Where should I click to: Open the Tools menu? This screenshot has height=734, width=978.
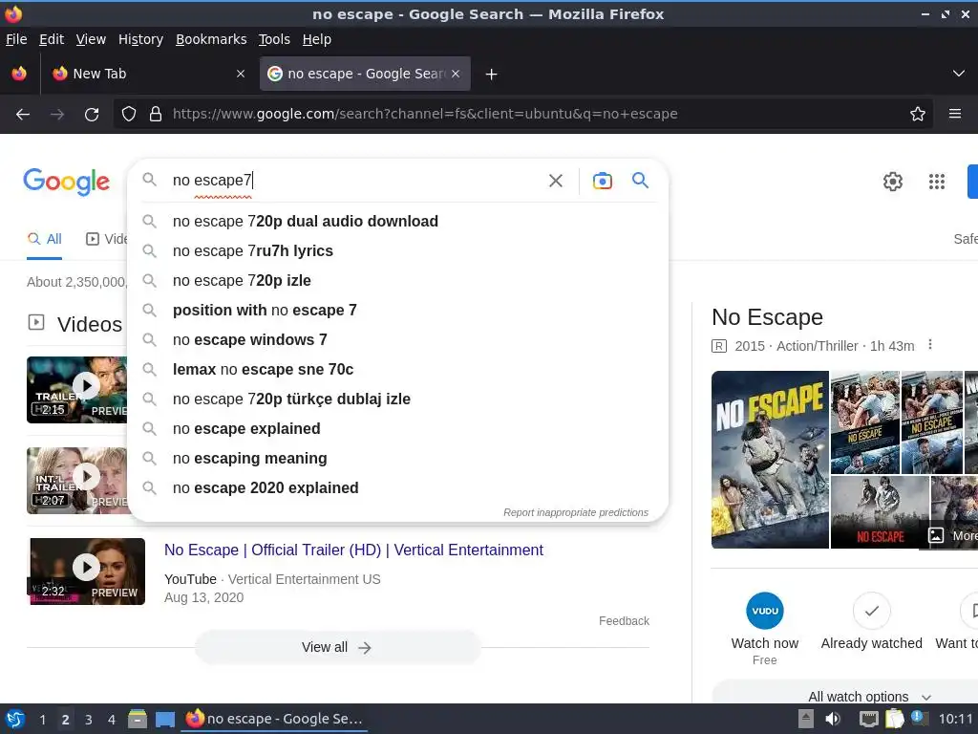click(x=274, y=39)
